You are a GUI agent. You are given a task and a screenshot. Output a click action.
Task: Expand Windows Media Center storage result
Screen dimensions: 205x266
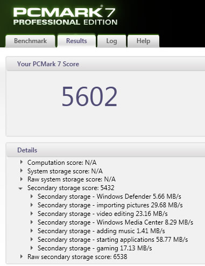pos(32,222)
